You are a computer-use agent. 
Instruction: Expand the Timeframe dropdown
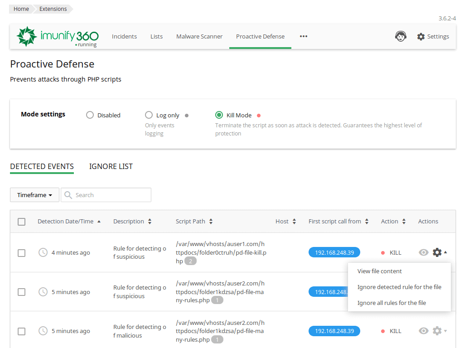click(34, 195)
